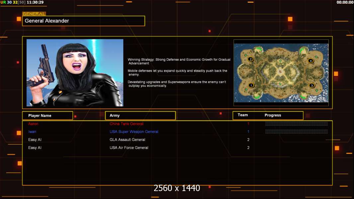The height and width of the screenshot is (199, 354).
Task: Click team number of GLA Assault General
Action: [x=248, y=140]
